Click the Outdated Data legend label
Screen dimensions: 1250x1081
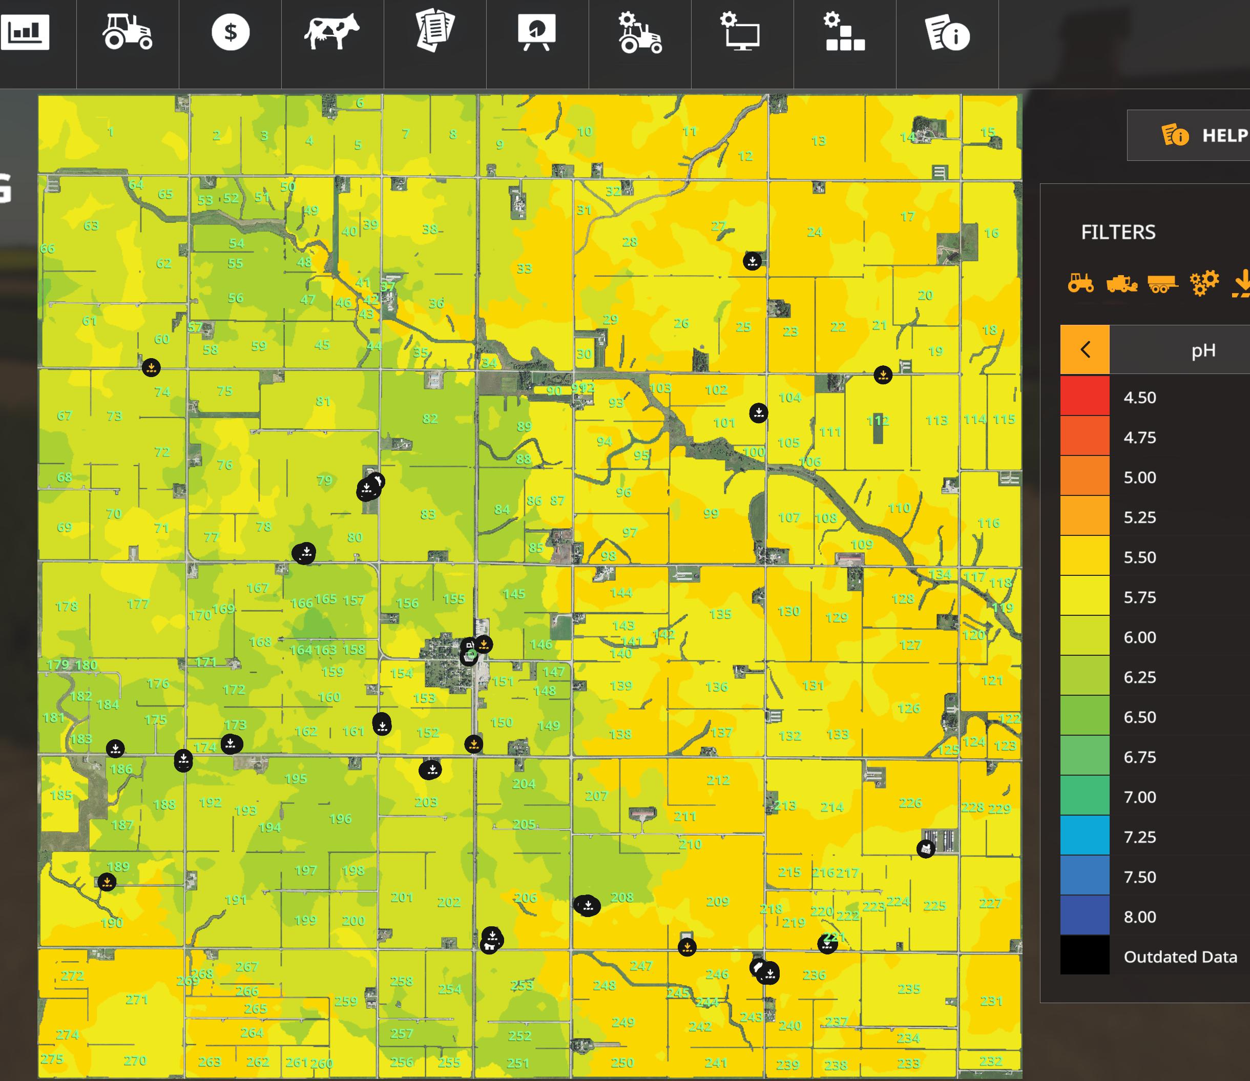[x=1180, y=957]
